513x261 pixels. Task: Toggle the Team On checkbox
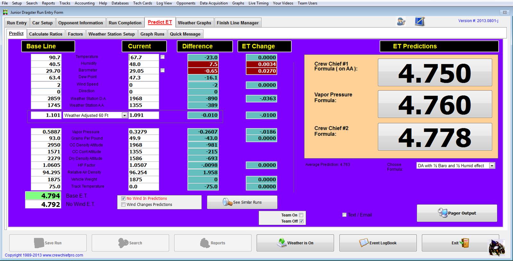click(x=301, y=215)
